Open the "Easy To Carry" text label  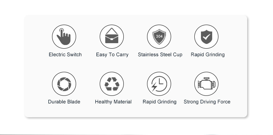(x=112, y=55)
